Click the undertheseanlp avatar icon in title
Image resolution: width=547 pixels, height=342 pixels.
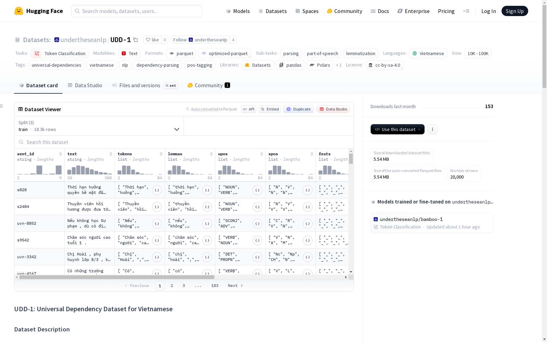pyautogui.click(x=57, y=40)
